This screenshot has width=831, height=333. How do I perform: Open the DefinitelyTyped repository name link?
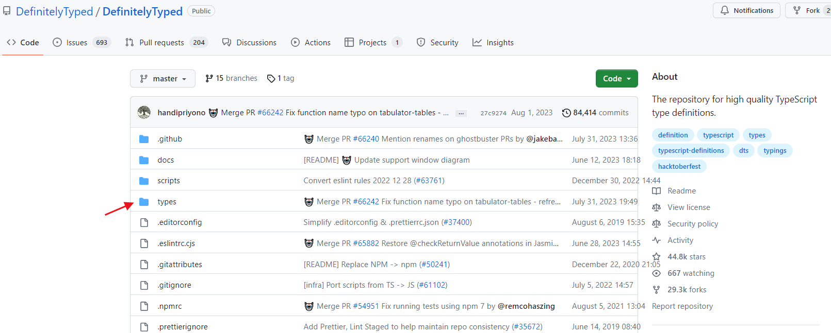pos(142,11)
